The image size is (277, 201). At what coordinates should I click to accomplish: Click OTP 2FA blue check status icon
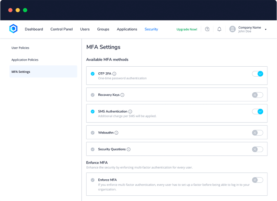tap(93, 74)
